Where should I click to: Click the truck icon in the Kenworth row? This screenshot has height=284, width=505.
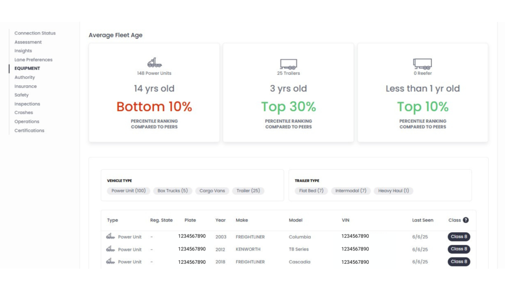tap(110, 249)
